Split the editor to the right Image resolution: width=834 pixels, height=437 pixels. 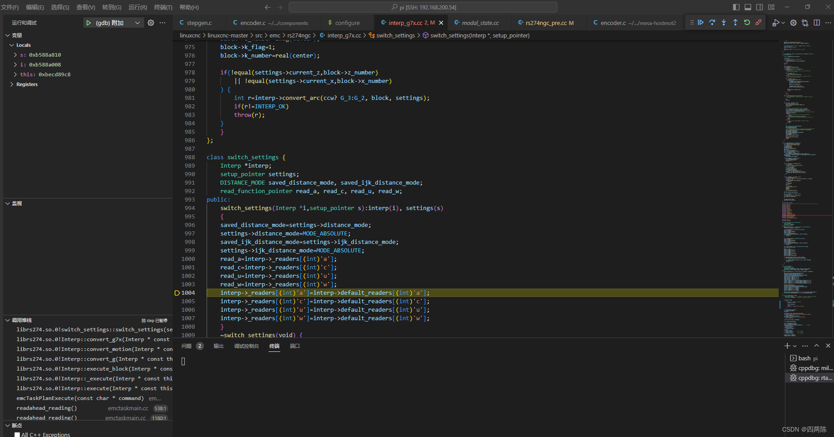817,23
